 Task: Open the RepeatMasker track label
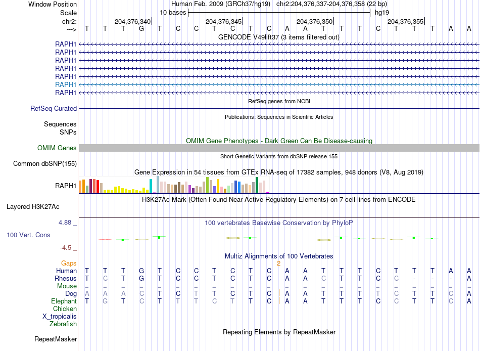(x=56, y=339)
